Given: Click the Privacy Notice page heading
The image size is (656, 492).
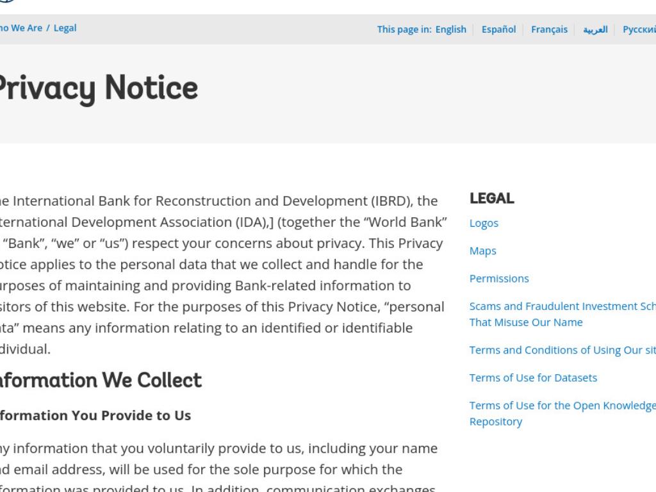Looking at the screenshot, I should pyautogui.click(x=98, y=88).
